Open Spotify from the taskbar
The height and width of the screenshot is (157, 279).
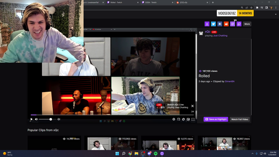(156, 154)
